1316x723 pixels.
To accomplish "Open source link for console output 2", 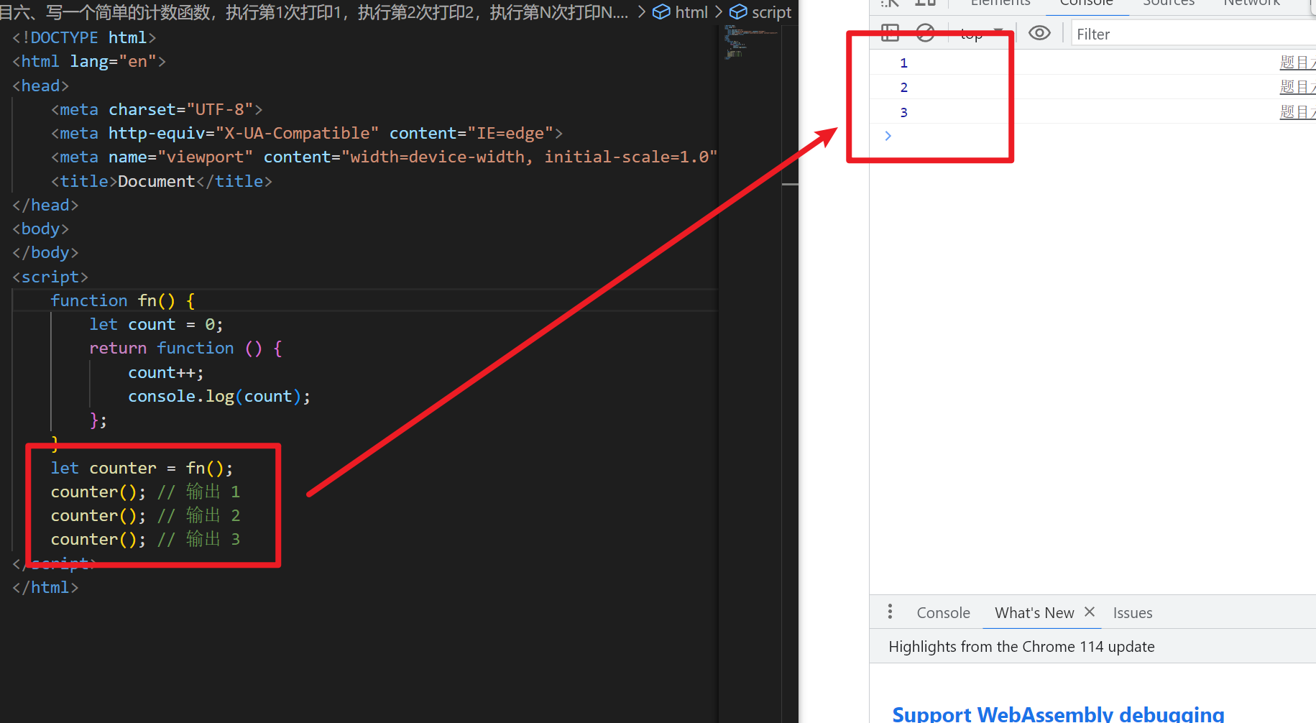I will pyautogui.click(x=1297, y=87).
